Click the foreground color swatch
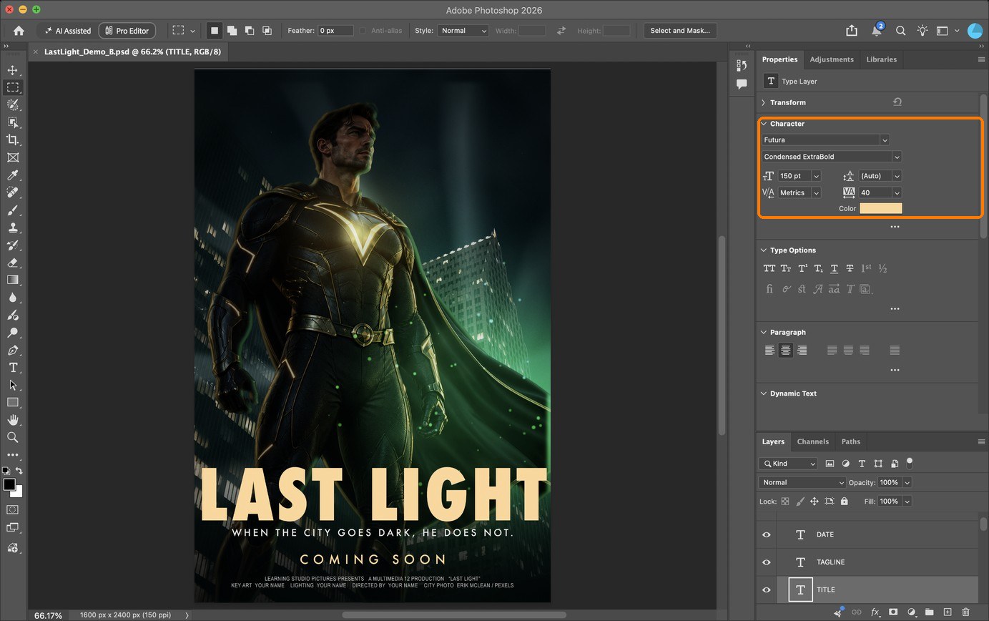 [x=9, y=484]
